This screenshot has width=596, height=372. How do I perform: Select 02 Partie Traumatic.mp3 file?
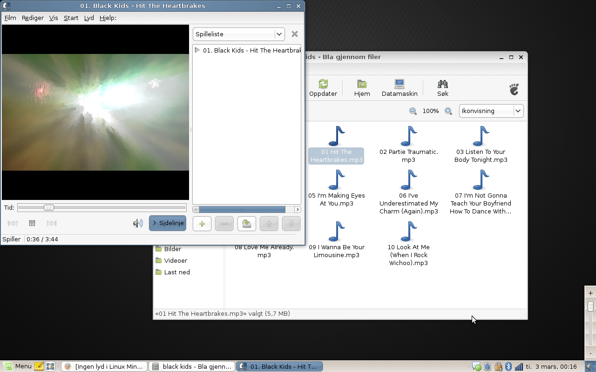click(x=409, y=144)
